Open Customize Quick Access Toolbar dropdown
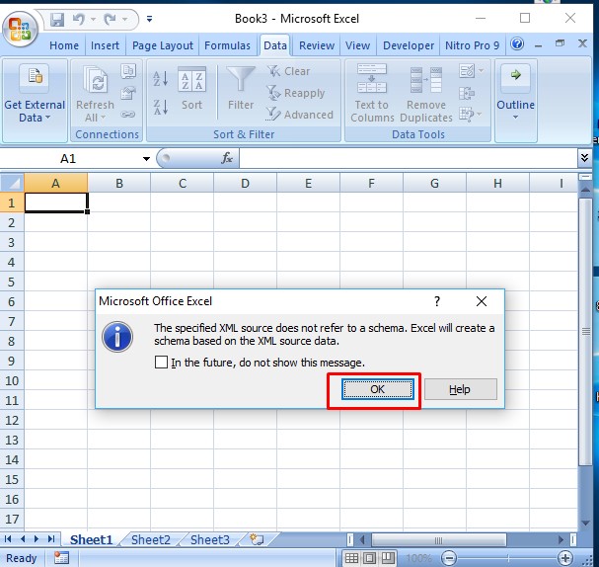 point(149,19)
